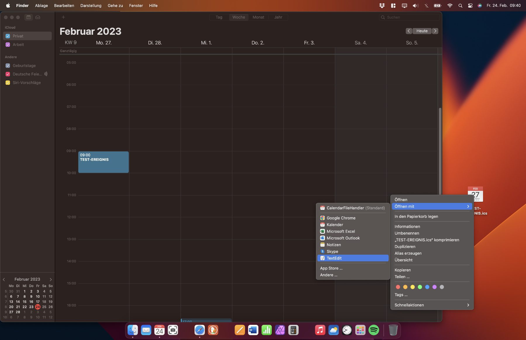Choose App Store … in submenu
The image size is (526, 340).
[x=353, y=268]
